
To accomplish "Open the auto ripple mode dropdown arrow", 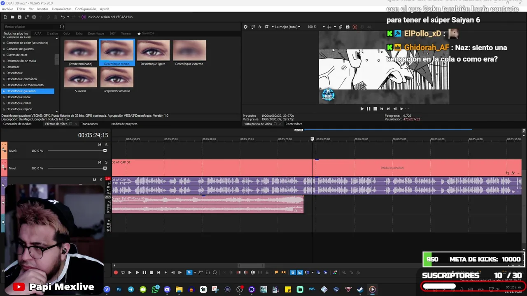I will tap(312, 272).
